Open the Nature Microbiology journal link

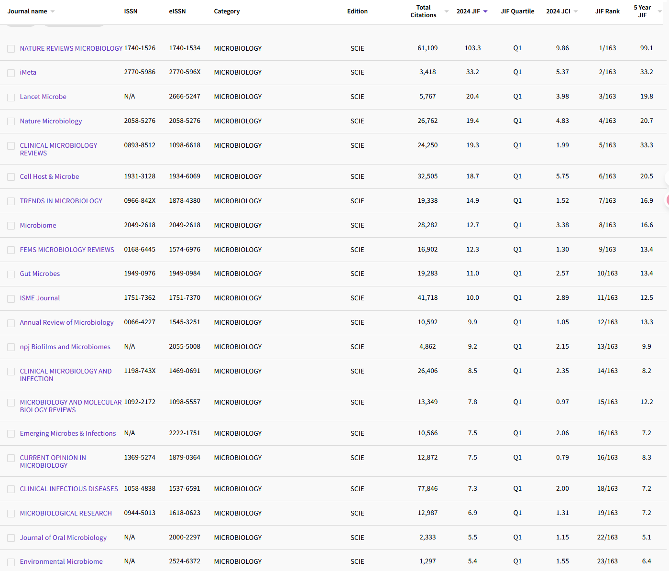51,121
